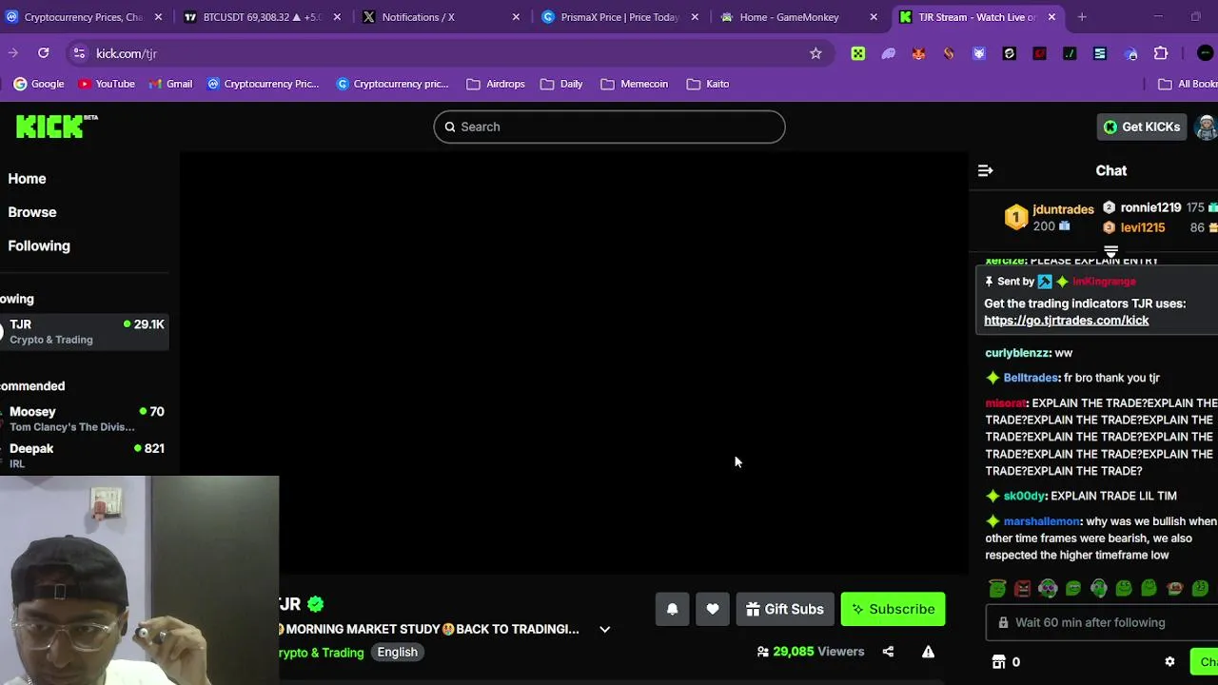Reload the Kick page
Image resolution: width=1218 pixels, height=685 pixels.
[44, 53]
